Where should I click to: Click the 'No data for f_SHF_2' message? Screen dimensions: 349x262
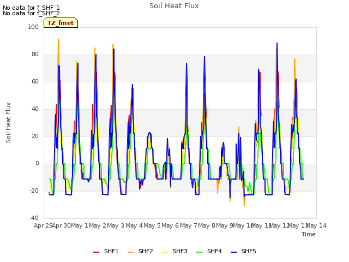(x=31, y=13)
